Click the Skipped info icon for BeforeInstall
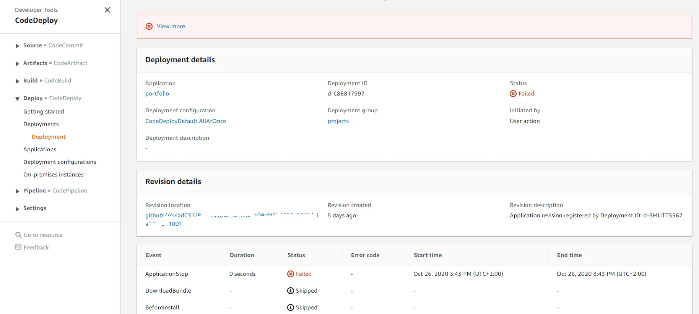The width and height of the screenshot is (699, 314). tap(291, 308)
